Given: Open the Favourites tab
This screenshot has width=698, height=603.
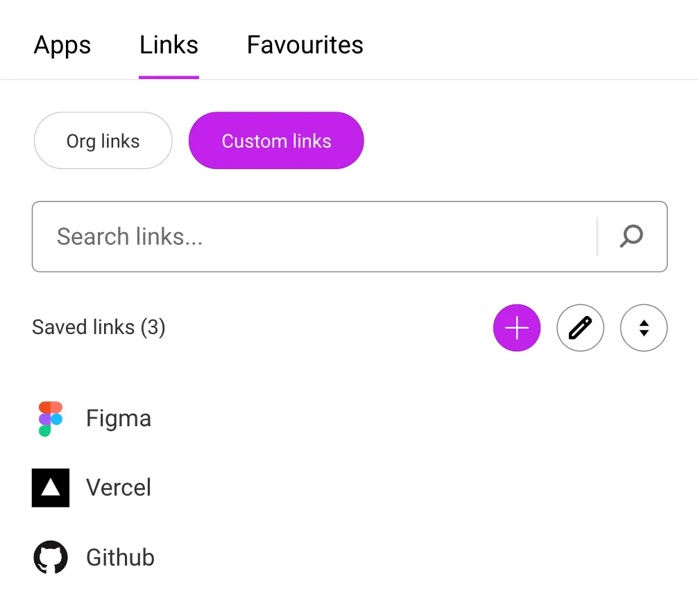Looking at the screenshot, I should [305, 45].
